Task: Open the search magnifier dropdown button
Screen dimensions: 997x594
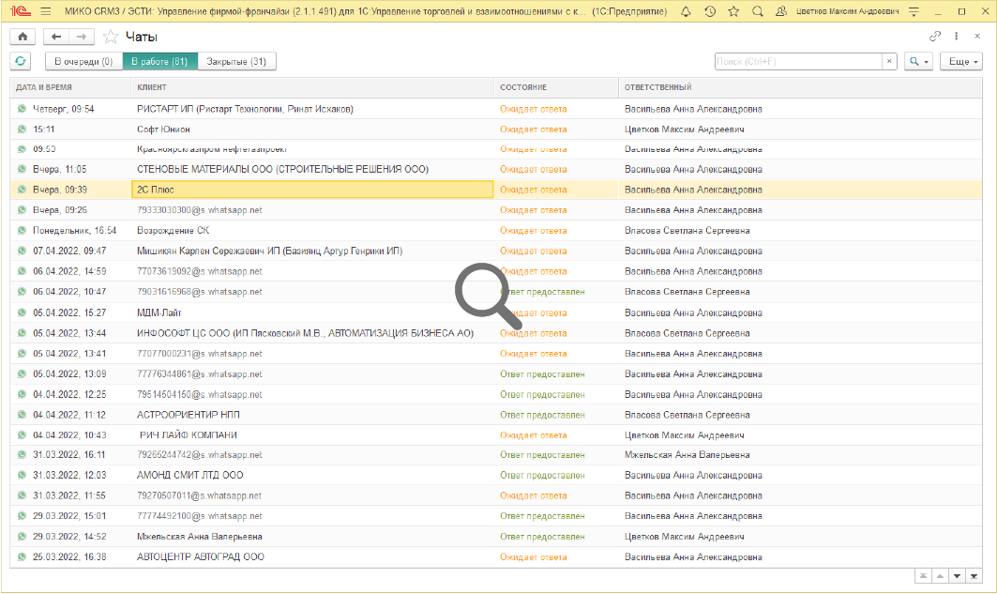Action: (918, 62)
